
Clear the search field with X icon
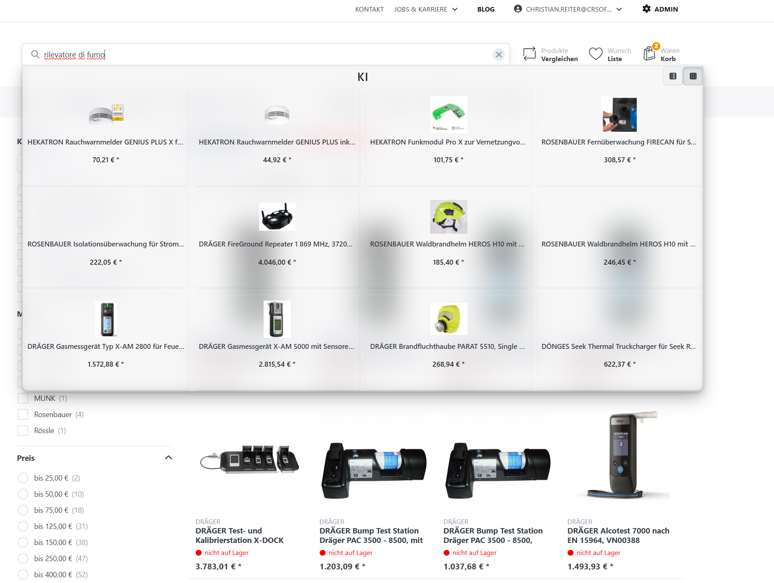point(499,55)
